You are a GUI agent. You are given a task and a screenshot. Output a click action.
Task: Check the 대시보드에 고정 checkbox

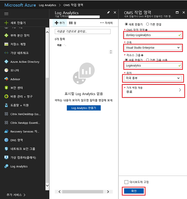[126, 182]
